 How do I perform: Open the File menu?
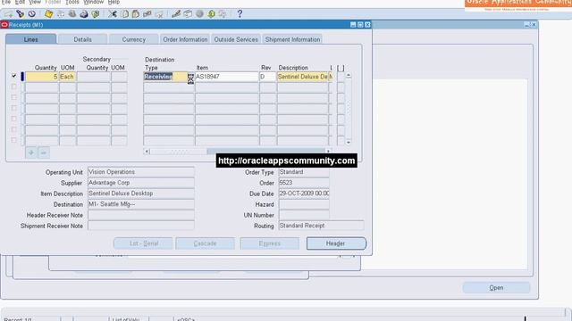coord(6,2)
